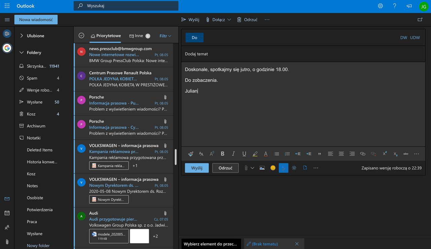Screen dimensions: 431x249
Task: Open the font color picker
Action: click(266, 154)
